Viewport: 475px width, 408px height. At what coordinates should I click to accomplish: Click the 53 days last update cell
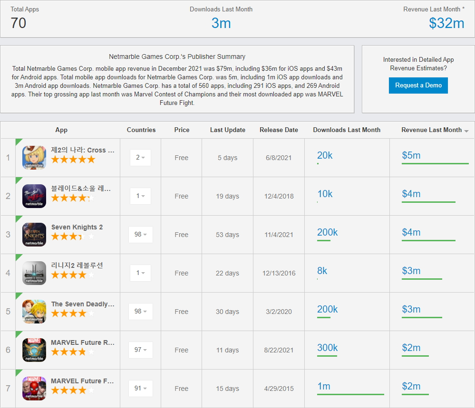pos(227,235)
